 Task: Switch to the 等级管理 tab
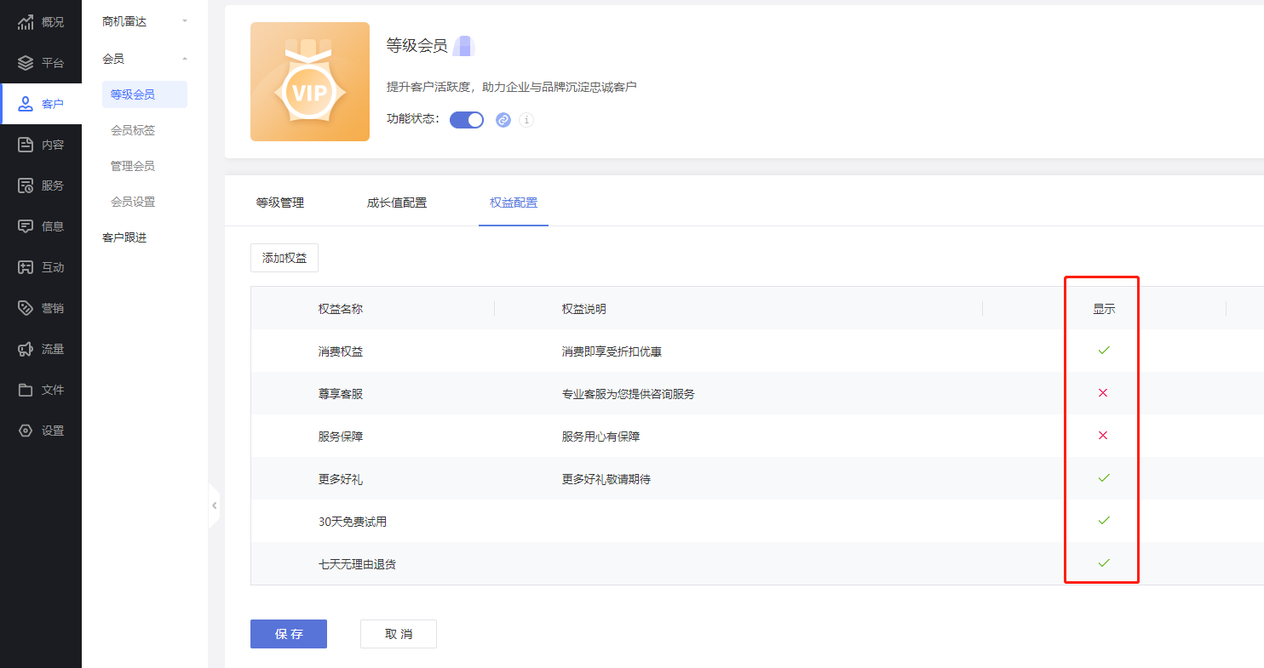coord(280,203)
